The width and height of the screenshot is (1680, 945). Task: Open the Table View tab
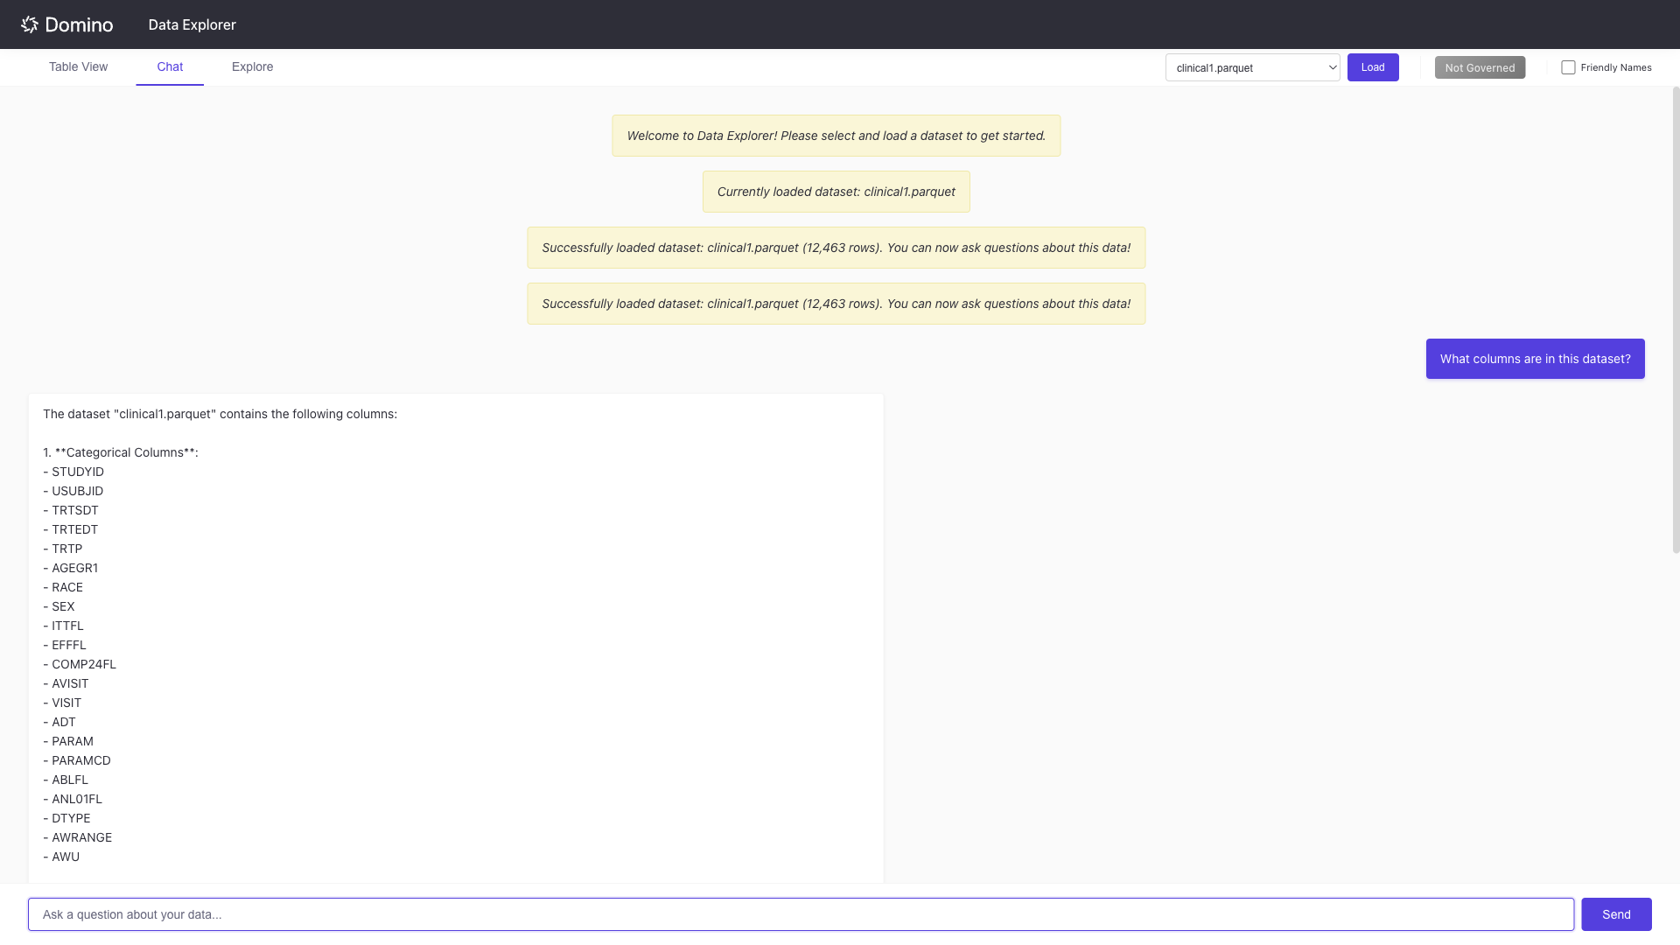(x=78, y=66)
